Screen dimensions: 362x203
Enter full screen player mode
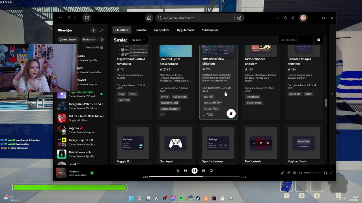[x=332, y=173]
